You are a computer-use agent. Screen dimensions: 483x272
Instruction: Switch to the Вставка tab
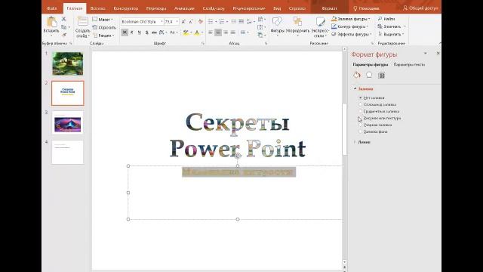pos(97,8)
